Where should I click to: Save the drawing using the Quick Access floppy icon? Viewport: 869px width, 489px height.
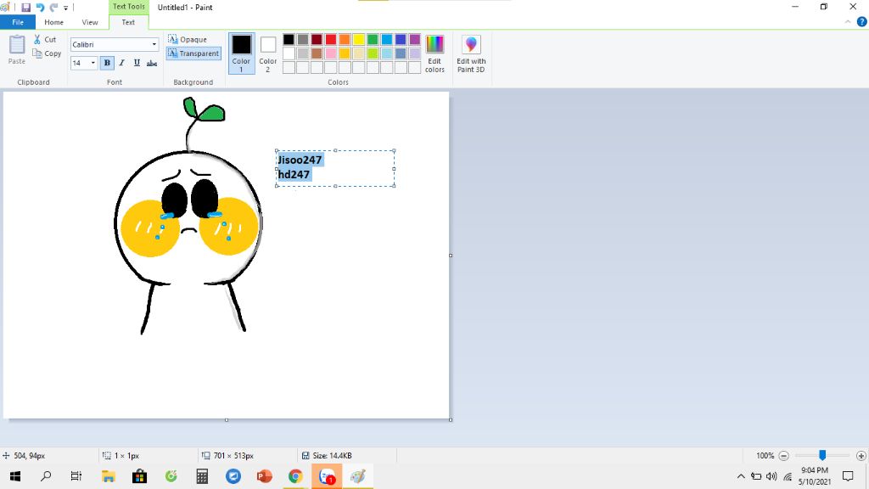point(25,7)
